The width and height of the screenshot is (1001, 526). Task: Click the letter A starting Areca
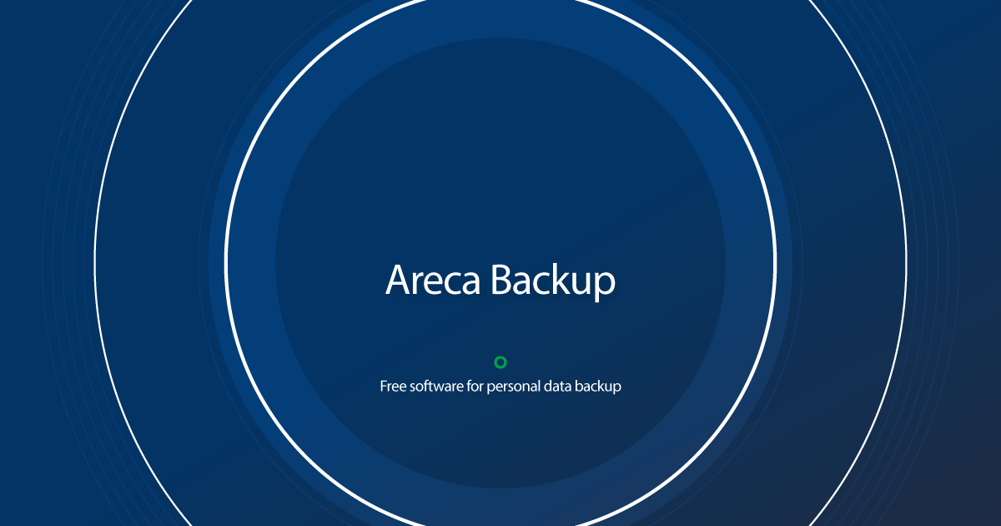point(398,281)
